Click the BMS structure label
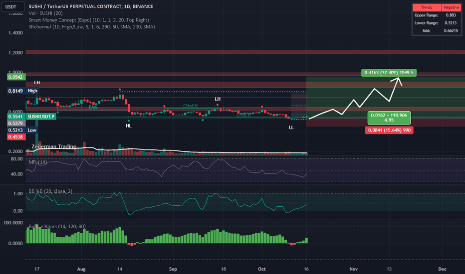 click(93, 107)
